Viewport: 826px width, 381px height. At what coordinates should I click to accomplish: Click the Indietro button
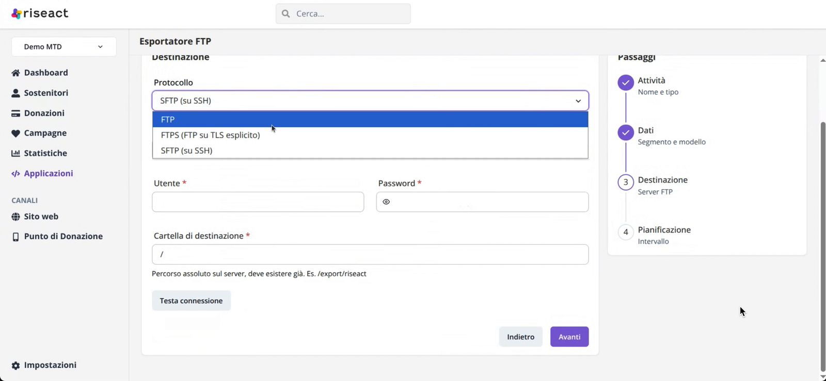520,337
